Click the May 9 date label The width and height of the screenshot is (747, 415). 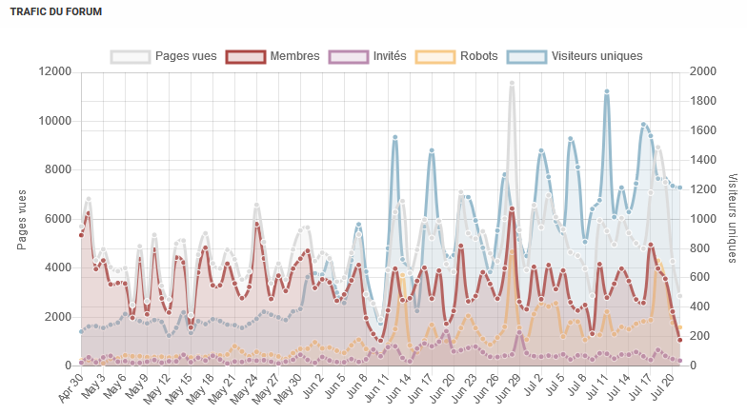click(x=137, y=386)
